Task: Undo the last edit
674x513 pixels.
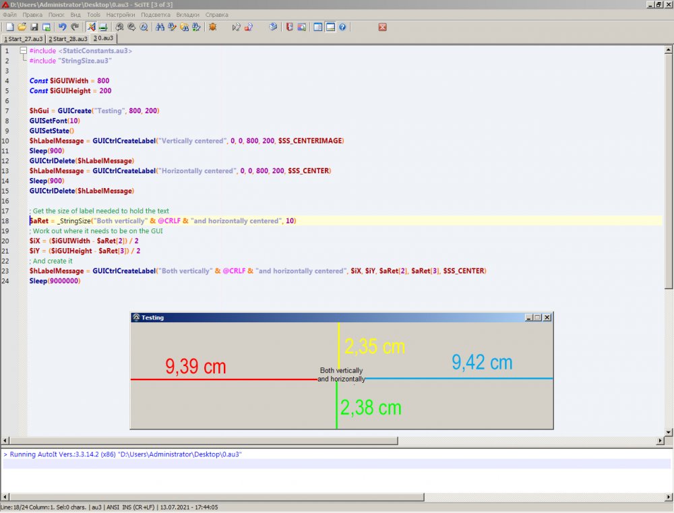Action: tap(62, 27)
